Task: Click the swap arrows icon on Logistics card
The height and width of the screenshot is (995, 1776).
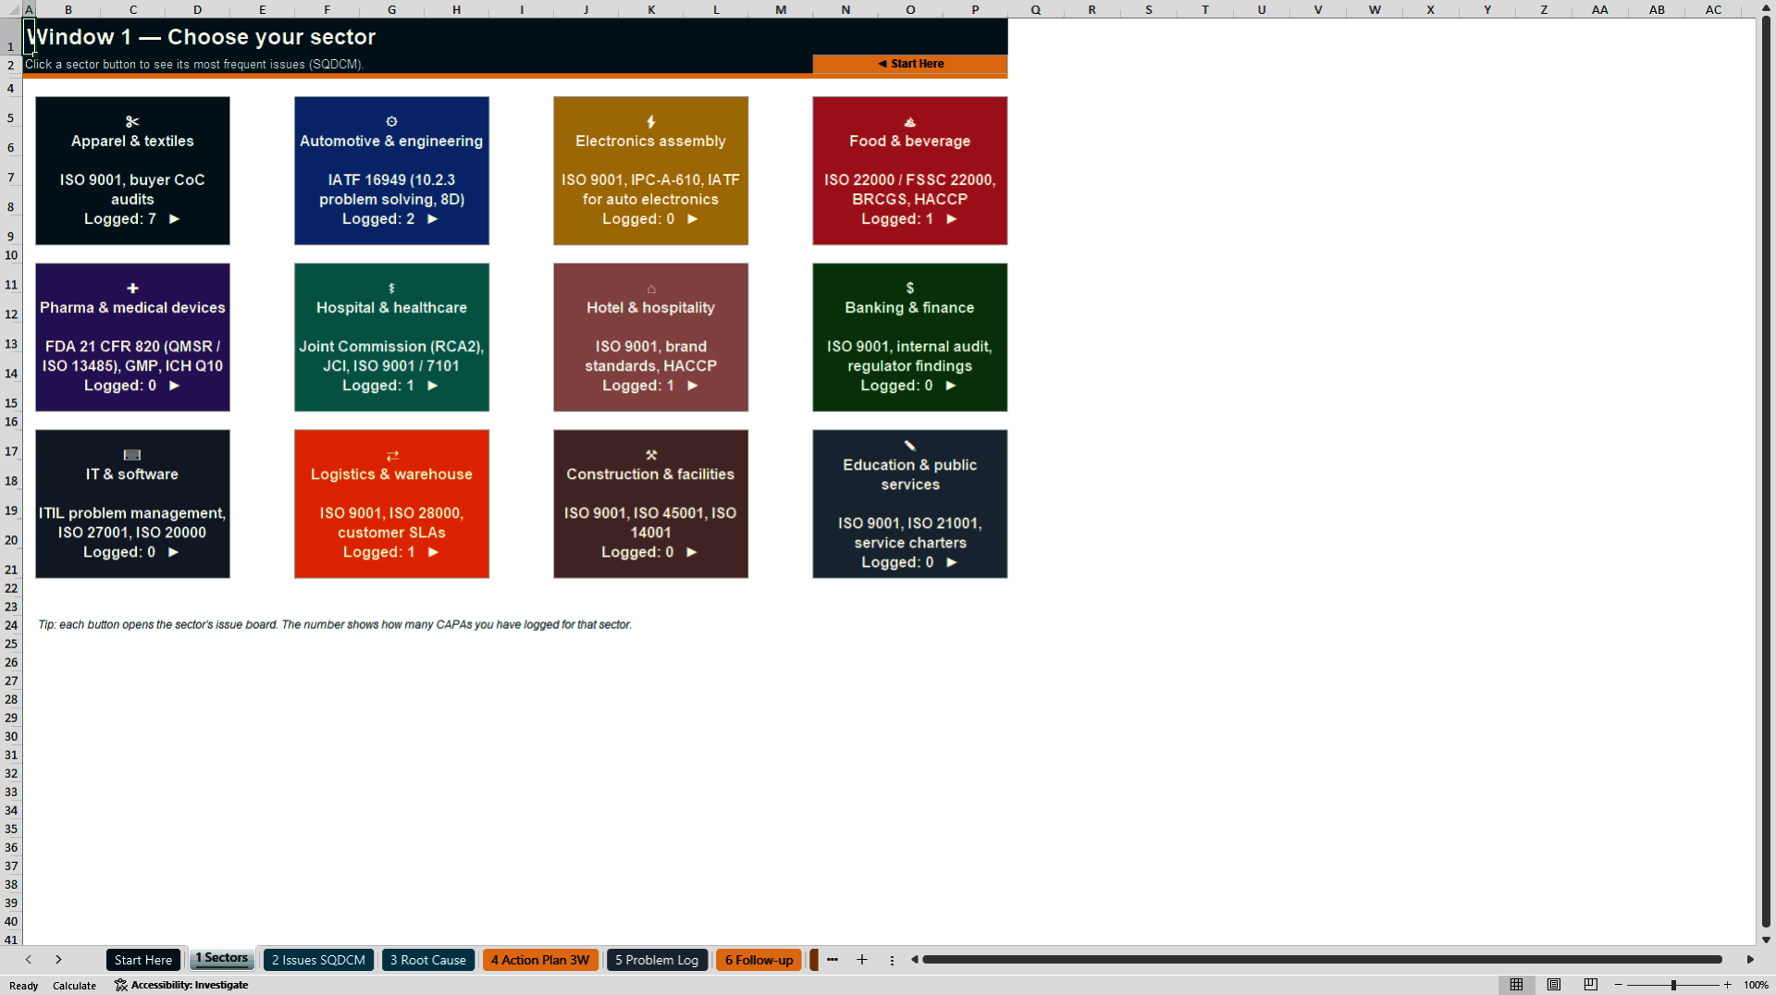Action: click(391, 455)
